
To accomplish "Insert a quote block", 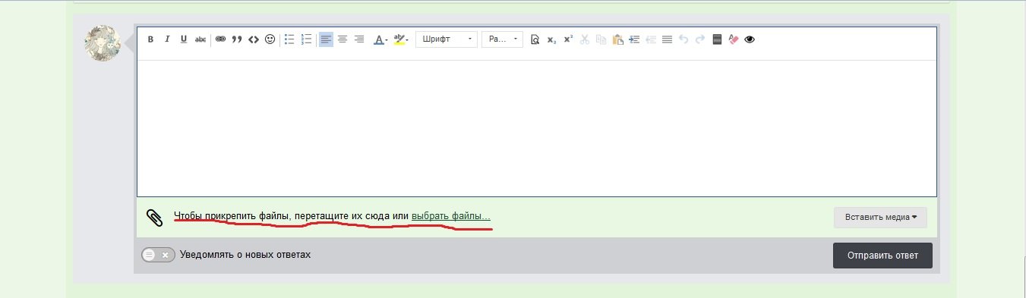I will tap(237, 39).
